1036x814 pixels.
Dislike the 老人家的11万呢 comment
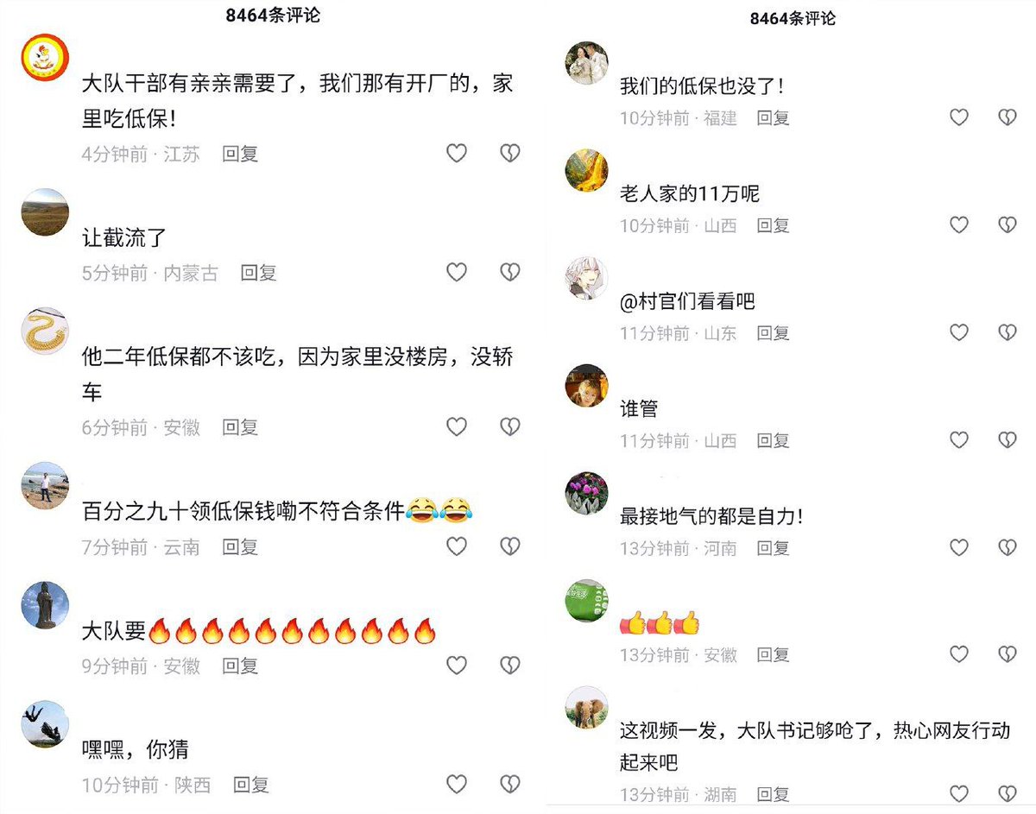tap(1008, 225)
